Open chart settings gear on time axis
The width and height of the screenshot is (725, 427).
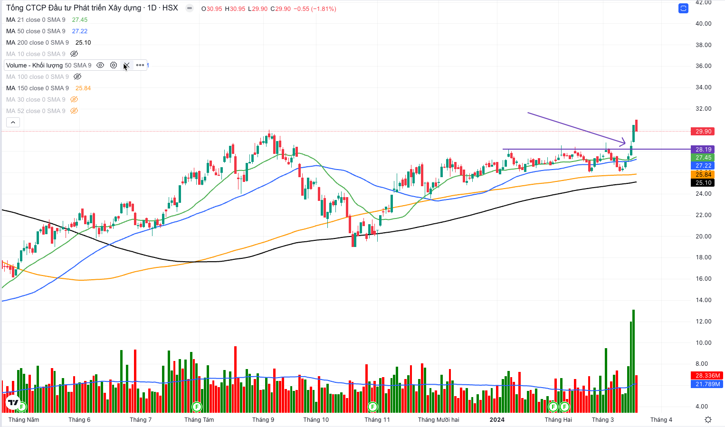708,419
